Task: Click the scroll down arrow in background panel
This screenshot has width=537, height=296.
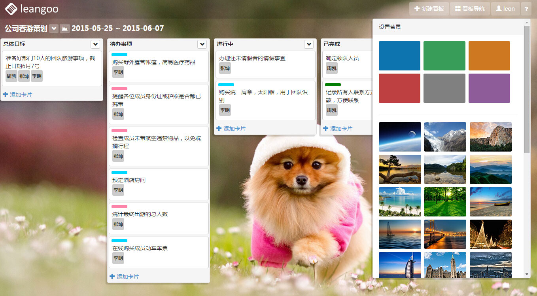Action: coord(527,274)
